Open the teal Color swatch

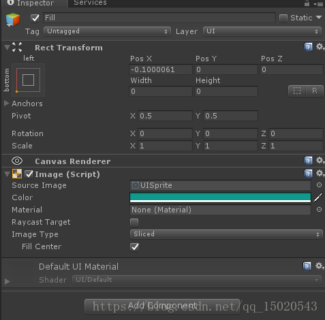click(220, 197)
